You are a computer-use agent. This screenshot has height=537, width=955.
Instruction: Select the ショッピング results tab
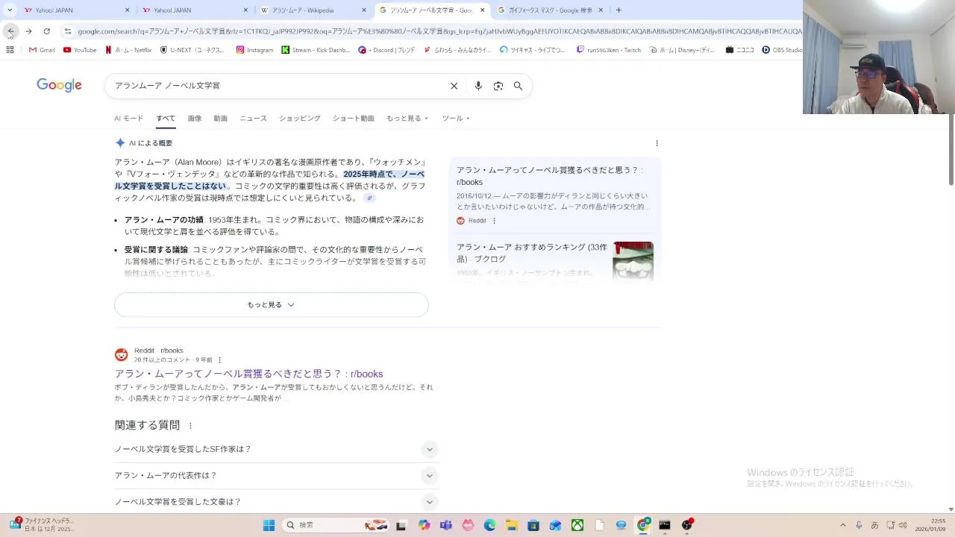tap(299, 118)
